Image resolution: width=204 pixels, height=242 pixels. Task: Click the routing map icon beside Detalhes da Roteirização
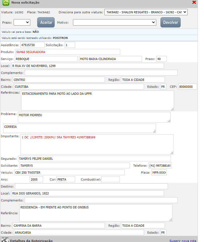[x=5, y=240]
